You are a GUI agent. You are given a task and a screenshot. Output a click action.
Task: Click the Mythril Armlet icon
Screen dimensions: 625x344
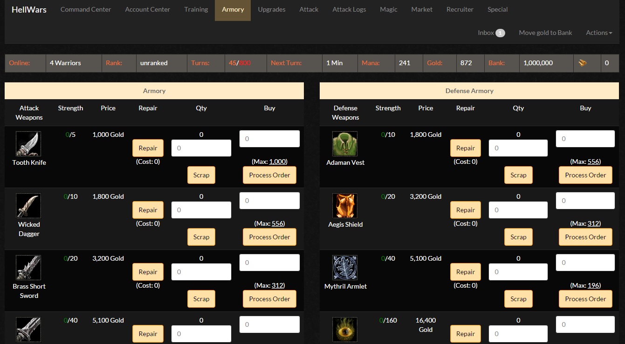[x=345, y=267]
